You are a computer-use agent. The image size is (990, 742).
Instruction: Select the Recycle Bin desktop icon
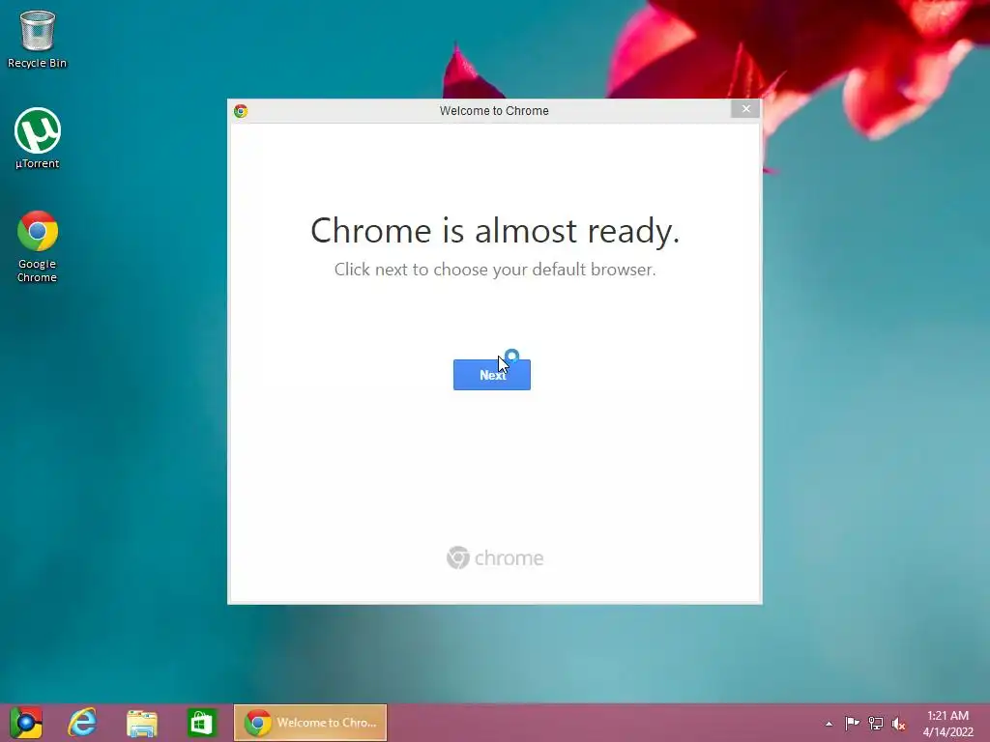(x=37, y=39)
